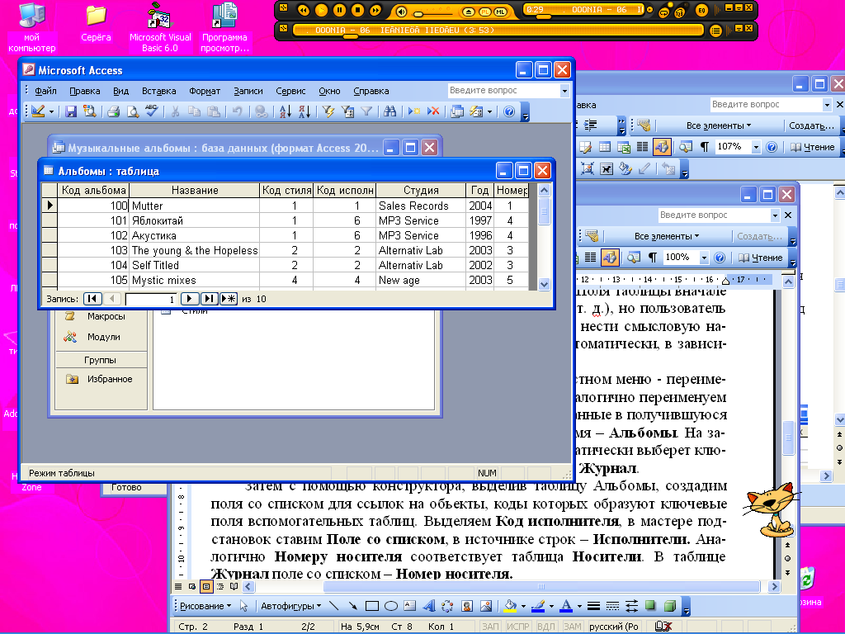Open the Сервис menu in Access

coord(290,91)
